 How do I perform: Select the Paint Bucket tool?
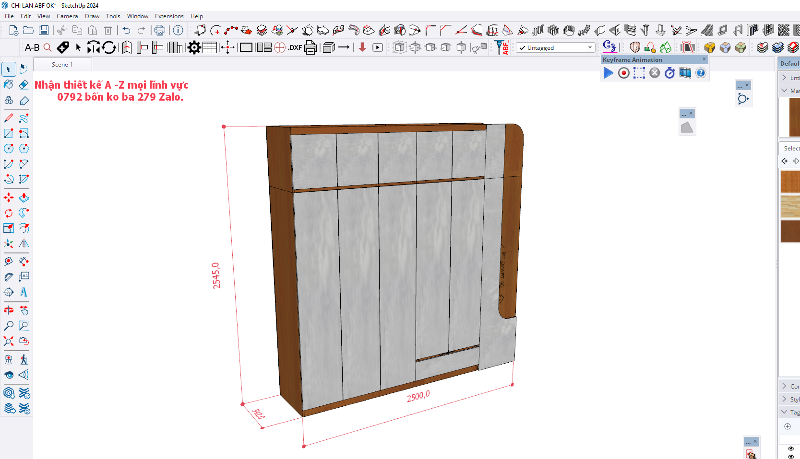coord(9,84)
